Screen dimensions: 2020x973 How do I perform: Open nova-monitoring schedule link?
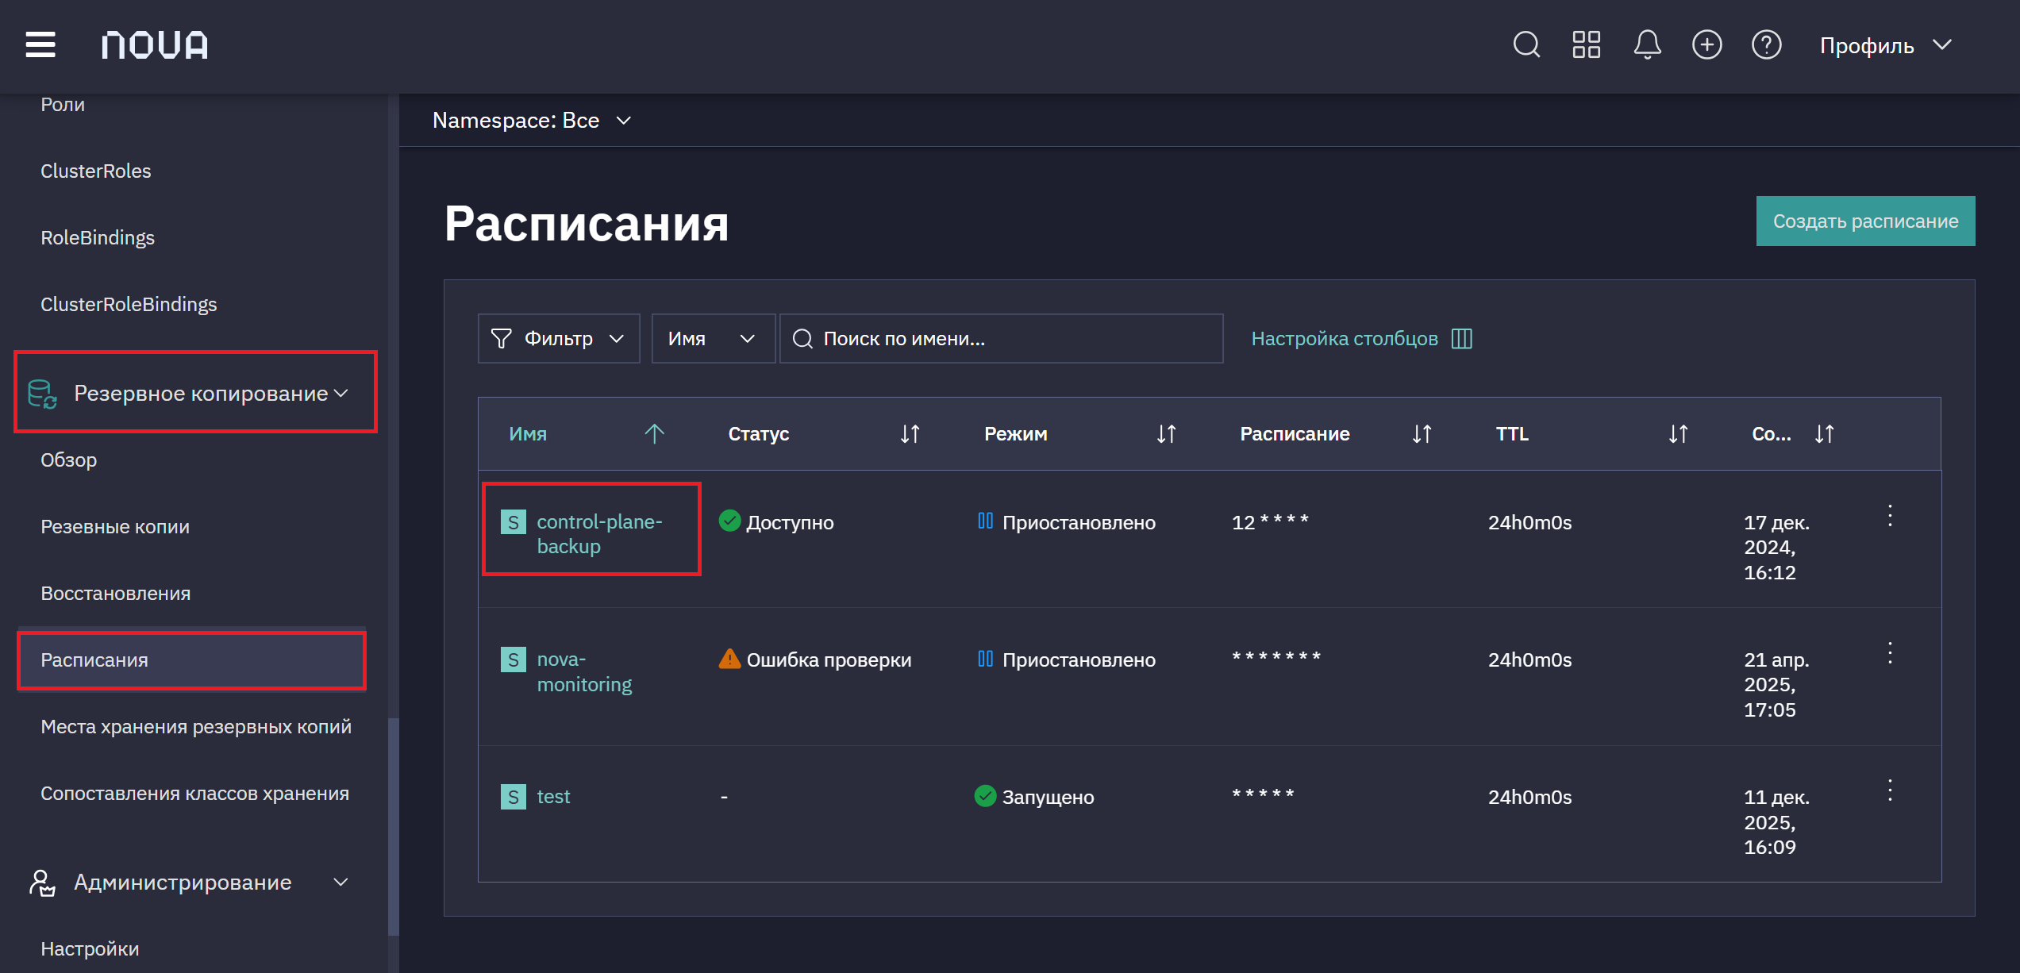(x=584, y=671)
